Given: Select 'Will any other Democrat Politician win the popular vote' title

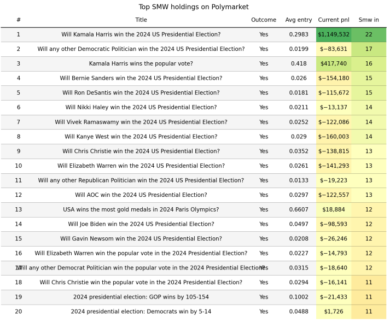Looking at the screenshot, I should pyautogui.click(x=141, y=268).
